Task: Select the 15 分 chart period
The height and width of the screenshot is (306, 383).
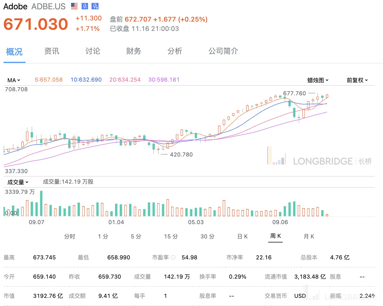Action: (x=171, y=236)
